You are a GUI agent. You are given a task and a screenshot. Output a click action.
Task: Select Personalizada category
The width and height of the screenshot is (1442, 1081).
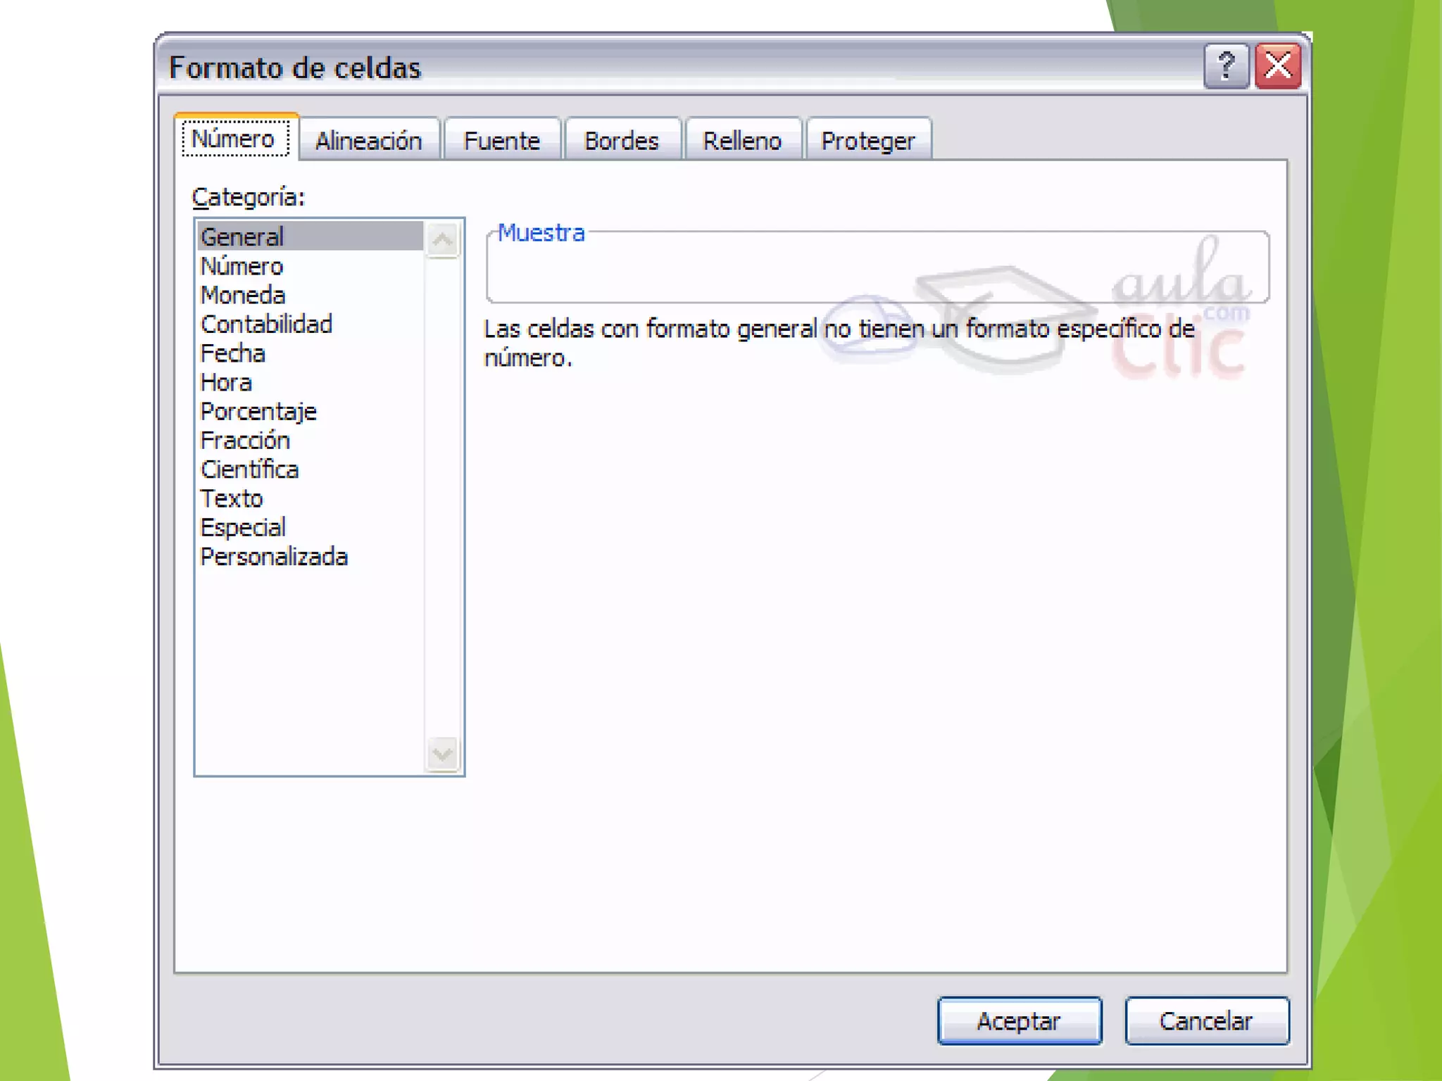tap(274, 557)
